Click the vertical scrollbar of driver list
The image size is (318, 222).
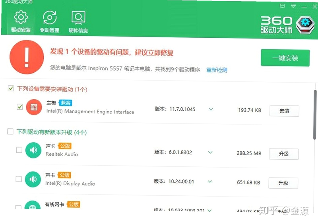[315, 115]
